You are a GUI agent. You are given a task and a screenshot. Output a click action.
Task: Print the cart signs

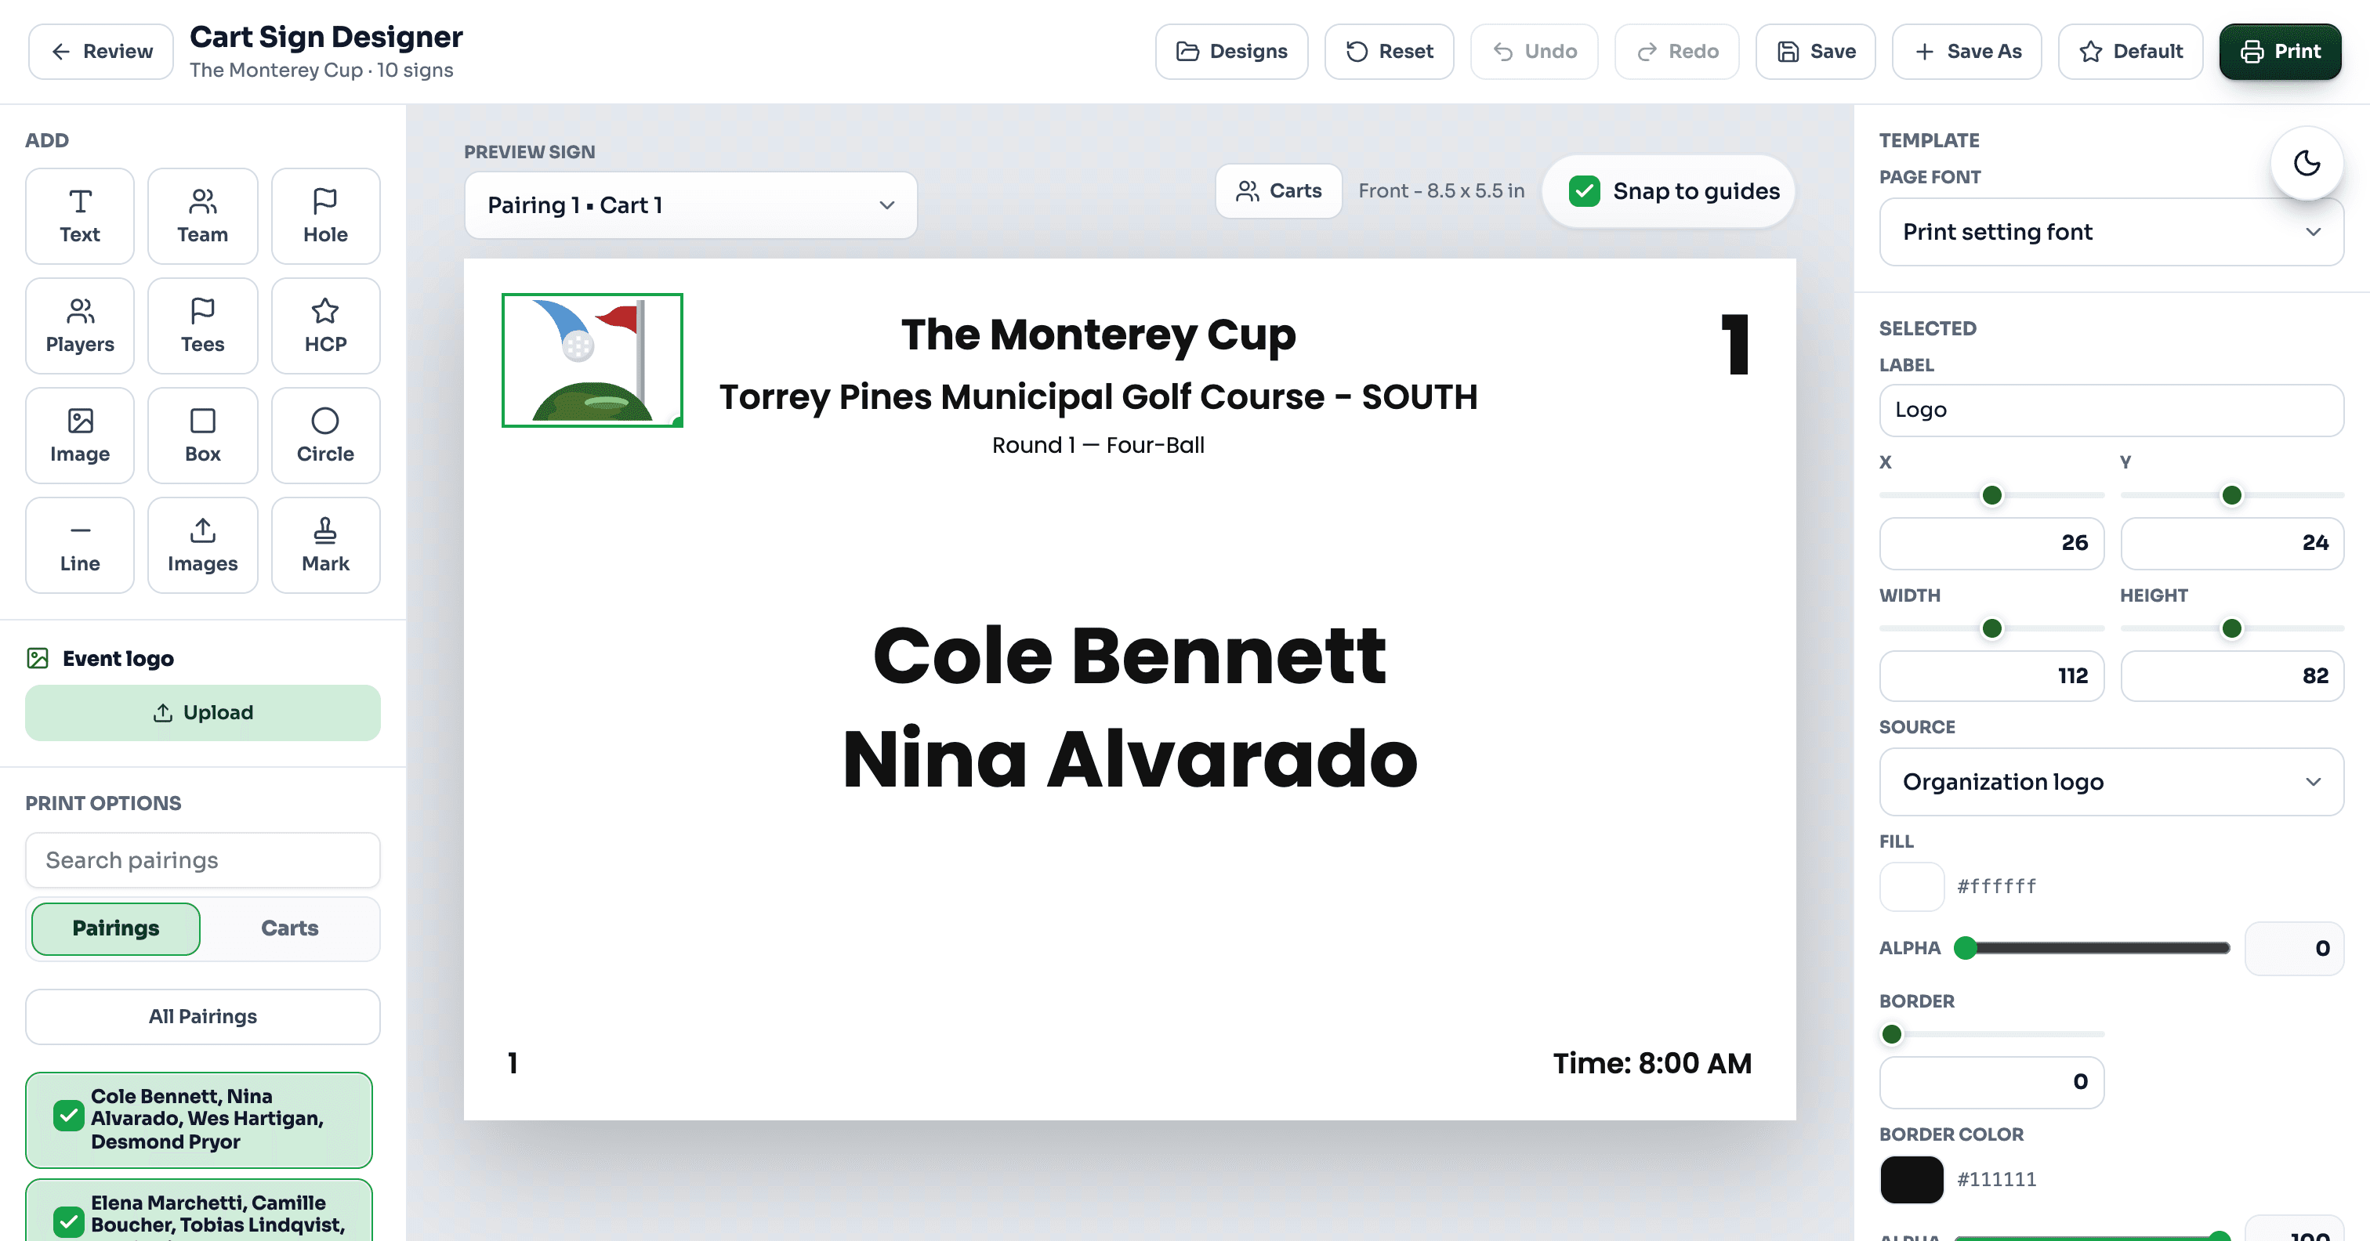(2280, 52)
